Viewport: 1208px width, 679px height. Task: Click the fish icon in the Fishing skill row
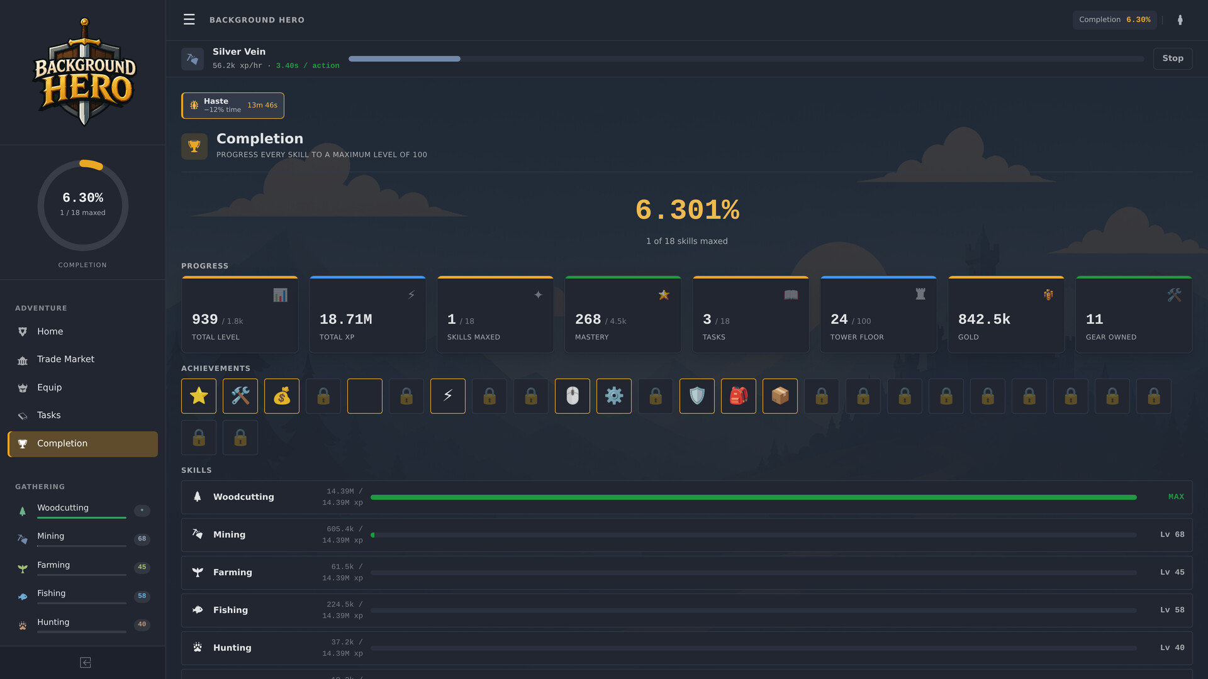(x=198, y=610)
